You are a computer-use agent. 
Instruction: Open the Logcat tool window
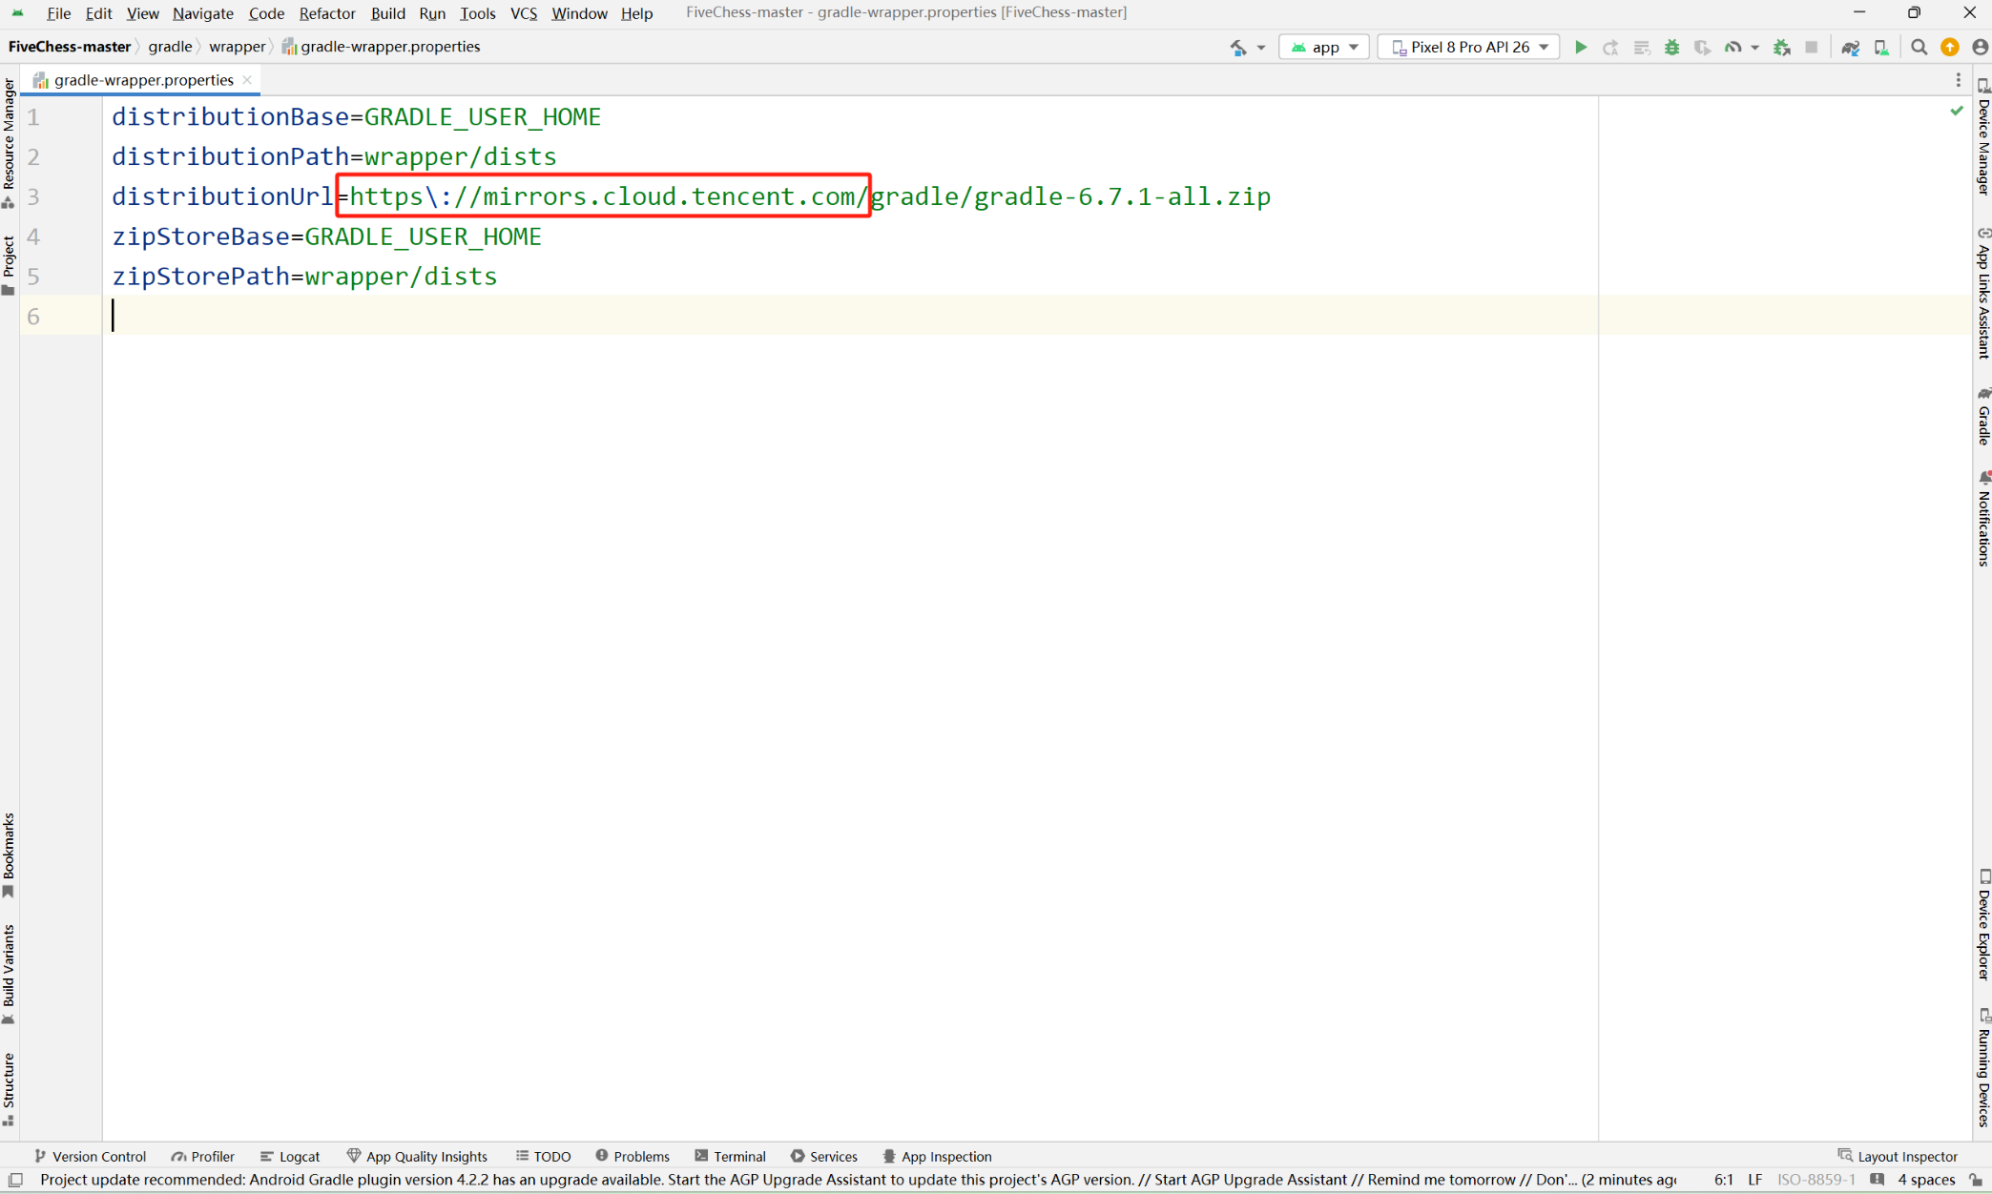click(x=290, y=1156)
